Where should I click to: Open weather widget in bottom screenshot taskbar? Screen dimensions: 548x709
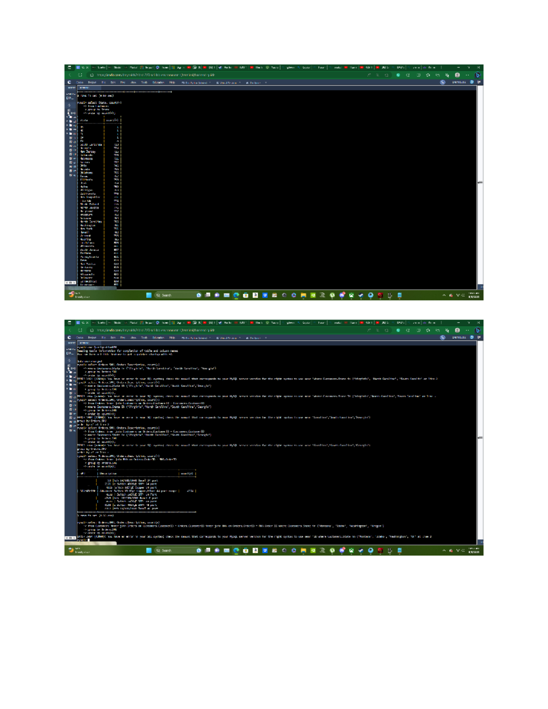[x=79, y=551]
